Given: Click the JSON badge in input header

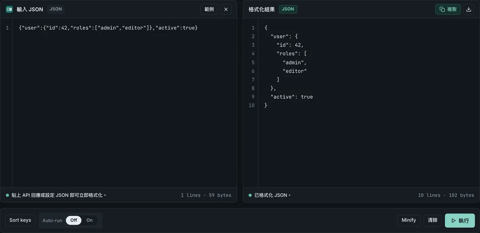Looking at the screenshot, I should 56,9.
